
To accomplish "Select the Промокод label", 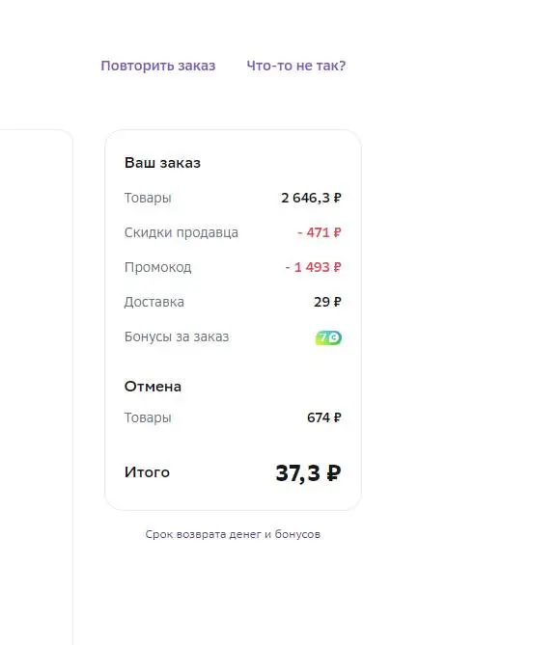I will 157,267.
